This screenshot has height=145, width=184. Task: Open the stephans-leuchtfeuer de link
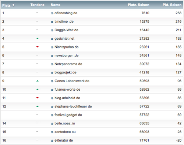73,106
